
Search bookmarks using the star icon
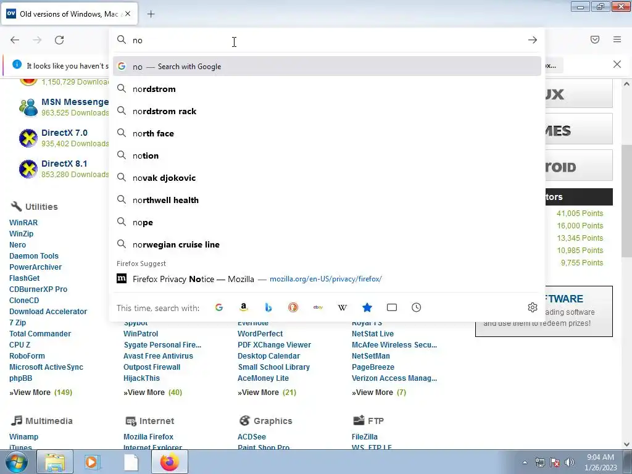pyautogui.click(x=367, y=307)
